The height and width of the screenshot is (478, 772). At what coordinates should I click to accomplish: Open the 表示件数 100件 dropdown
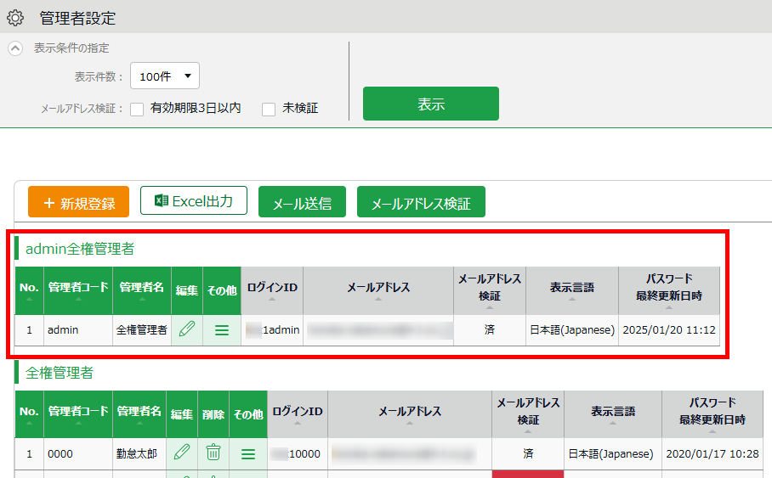click(x=165, y=76)
